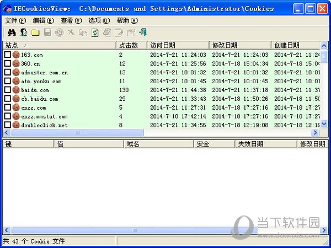
Task: Open the 查看(V) menu
Action: [x=71, y=21]
